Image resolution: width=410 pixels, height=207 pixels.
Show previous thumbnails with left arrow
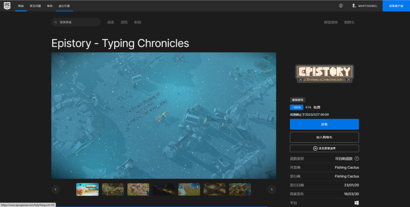55,189
